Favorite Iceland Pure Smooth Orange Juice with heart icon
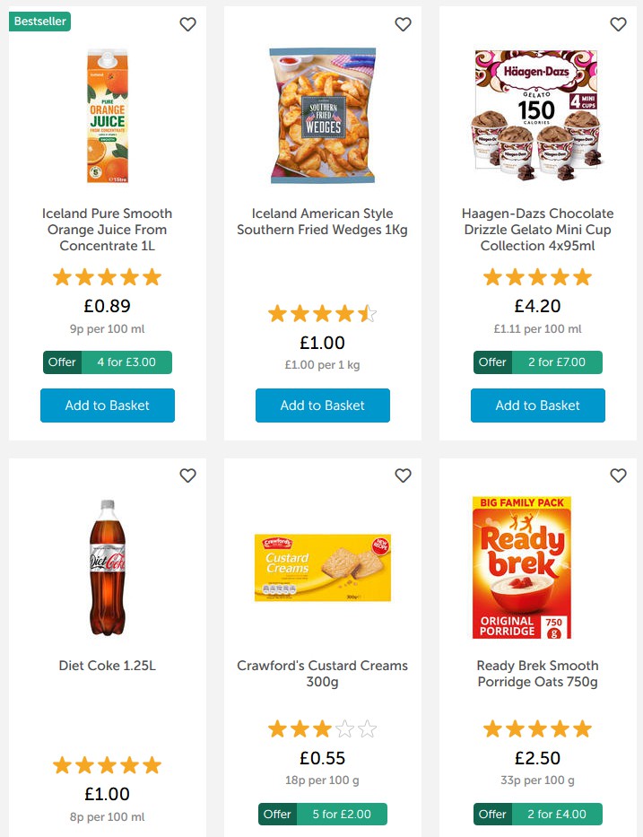This screenshot has width=643, height=837. 187,24
